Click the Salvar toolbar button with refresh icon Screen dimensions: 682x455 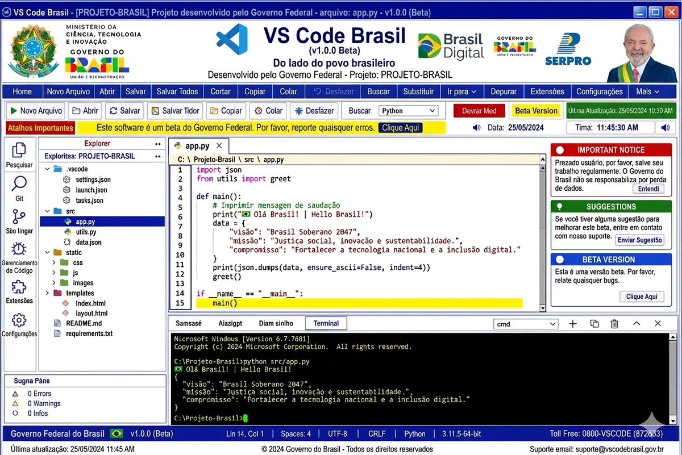124,111
